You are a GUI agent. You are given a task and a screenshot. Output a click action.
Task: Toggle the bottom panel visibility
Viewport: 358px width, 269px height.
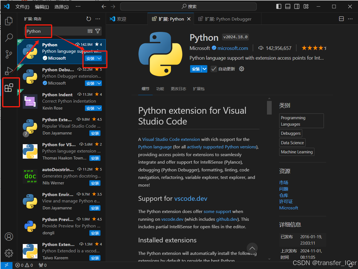(x=288, y=6)
